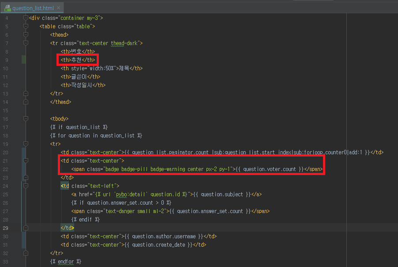Click the closing thead fold marker on line 14
Screen dimensions: 398x267
pos(26,102)
